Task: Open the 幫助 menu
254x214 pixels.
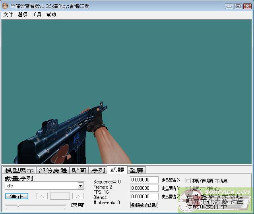Action: pyautogui.click(x=51, y=15)
